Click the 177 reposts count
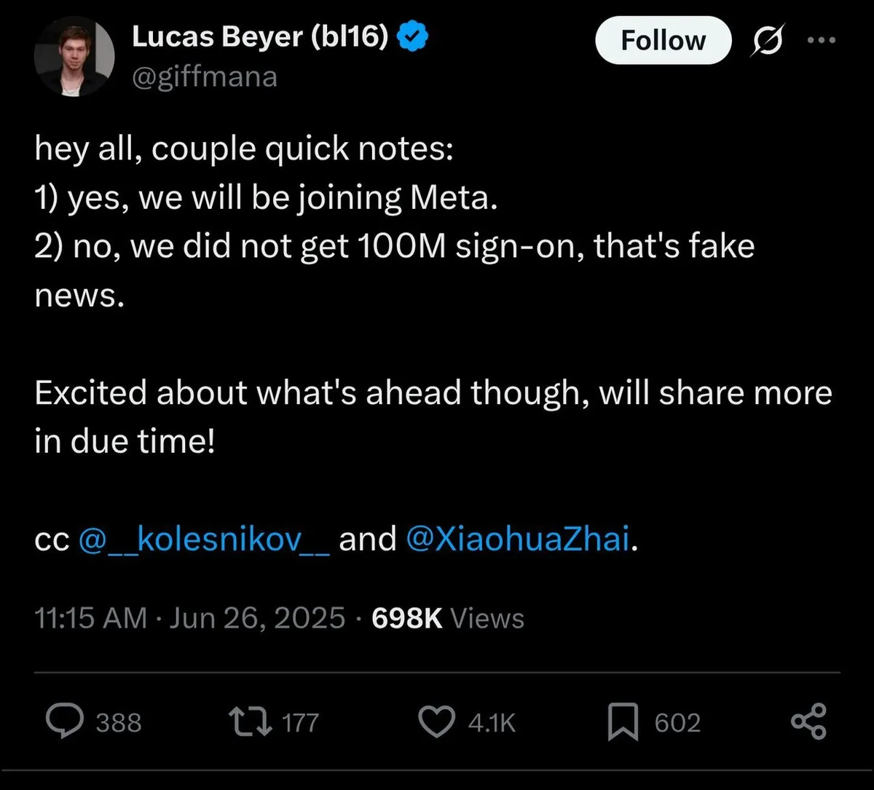Screen dimensions: 874x790 pos(300,722)
